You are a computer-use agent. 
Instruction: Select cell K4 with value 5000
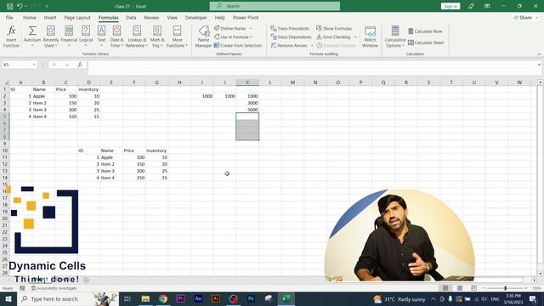tap(247, 110)
